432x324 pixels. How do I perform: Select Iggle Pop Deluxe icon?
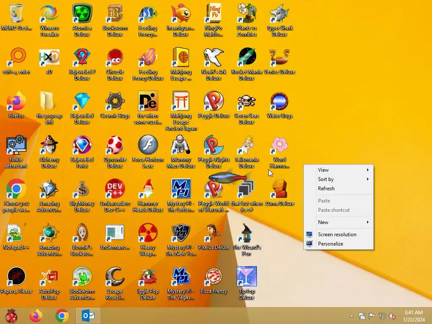coord(148,276)
